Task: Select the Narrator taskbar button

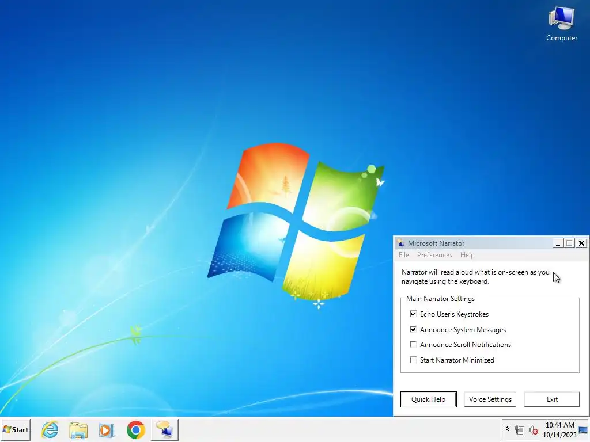Action: (164, 429)
